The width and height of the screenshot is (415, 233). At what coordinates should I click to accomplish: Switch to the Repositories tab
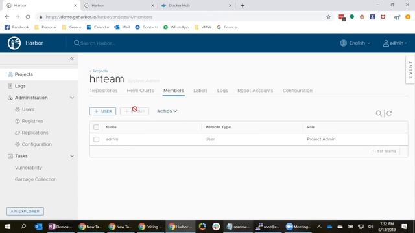pos(104,91)
